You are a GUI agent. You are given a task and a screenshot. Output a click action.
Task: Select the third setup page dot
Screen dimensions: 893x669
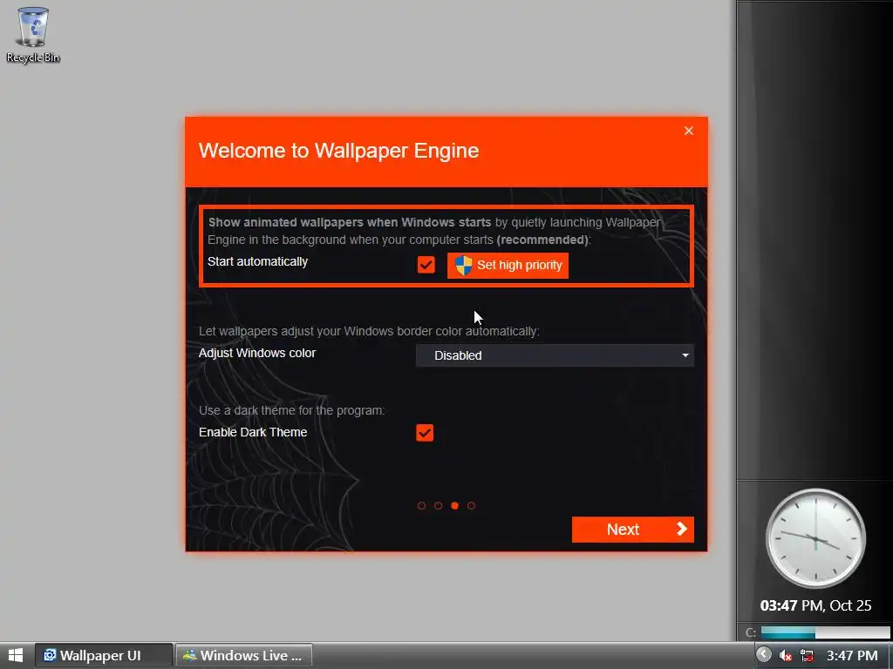pos(454,506)
